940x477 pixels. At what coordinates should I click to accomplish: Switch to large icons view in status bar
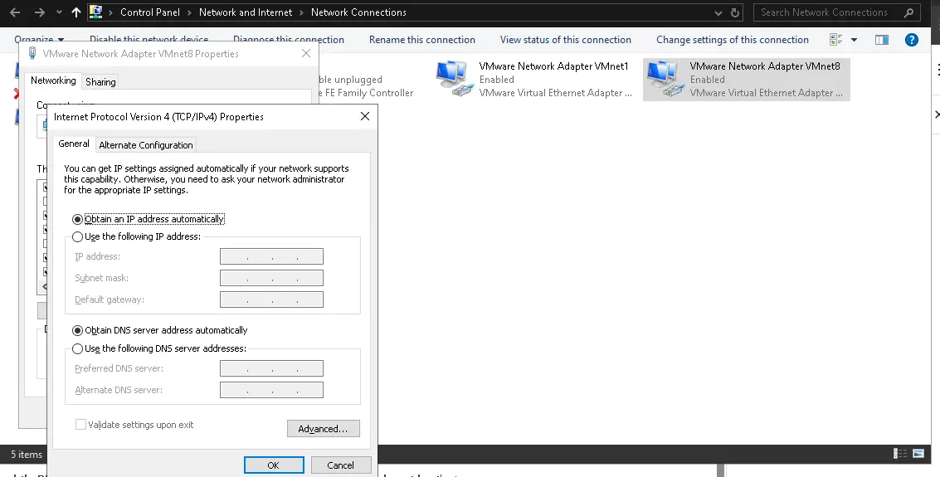coord(919,454)
